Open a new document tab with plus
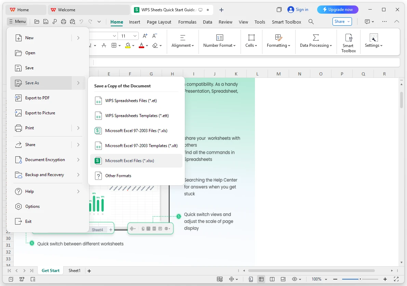The image size is (407, 286). [x=221, y=10]
